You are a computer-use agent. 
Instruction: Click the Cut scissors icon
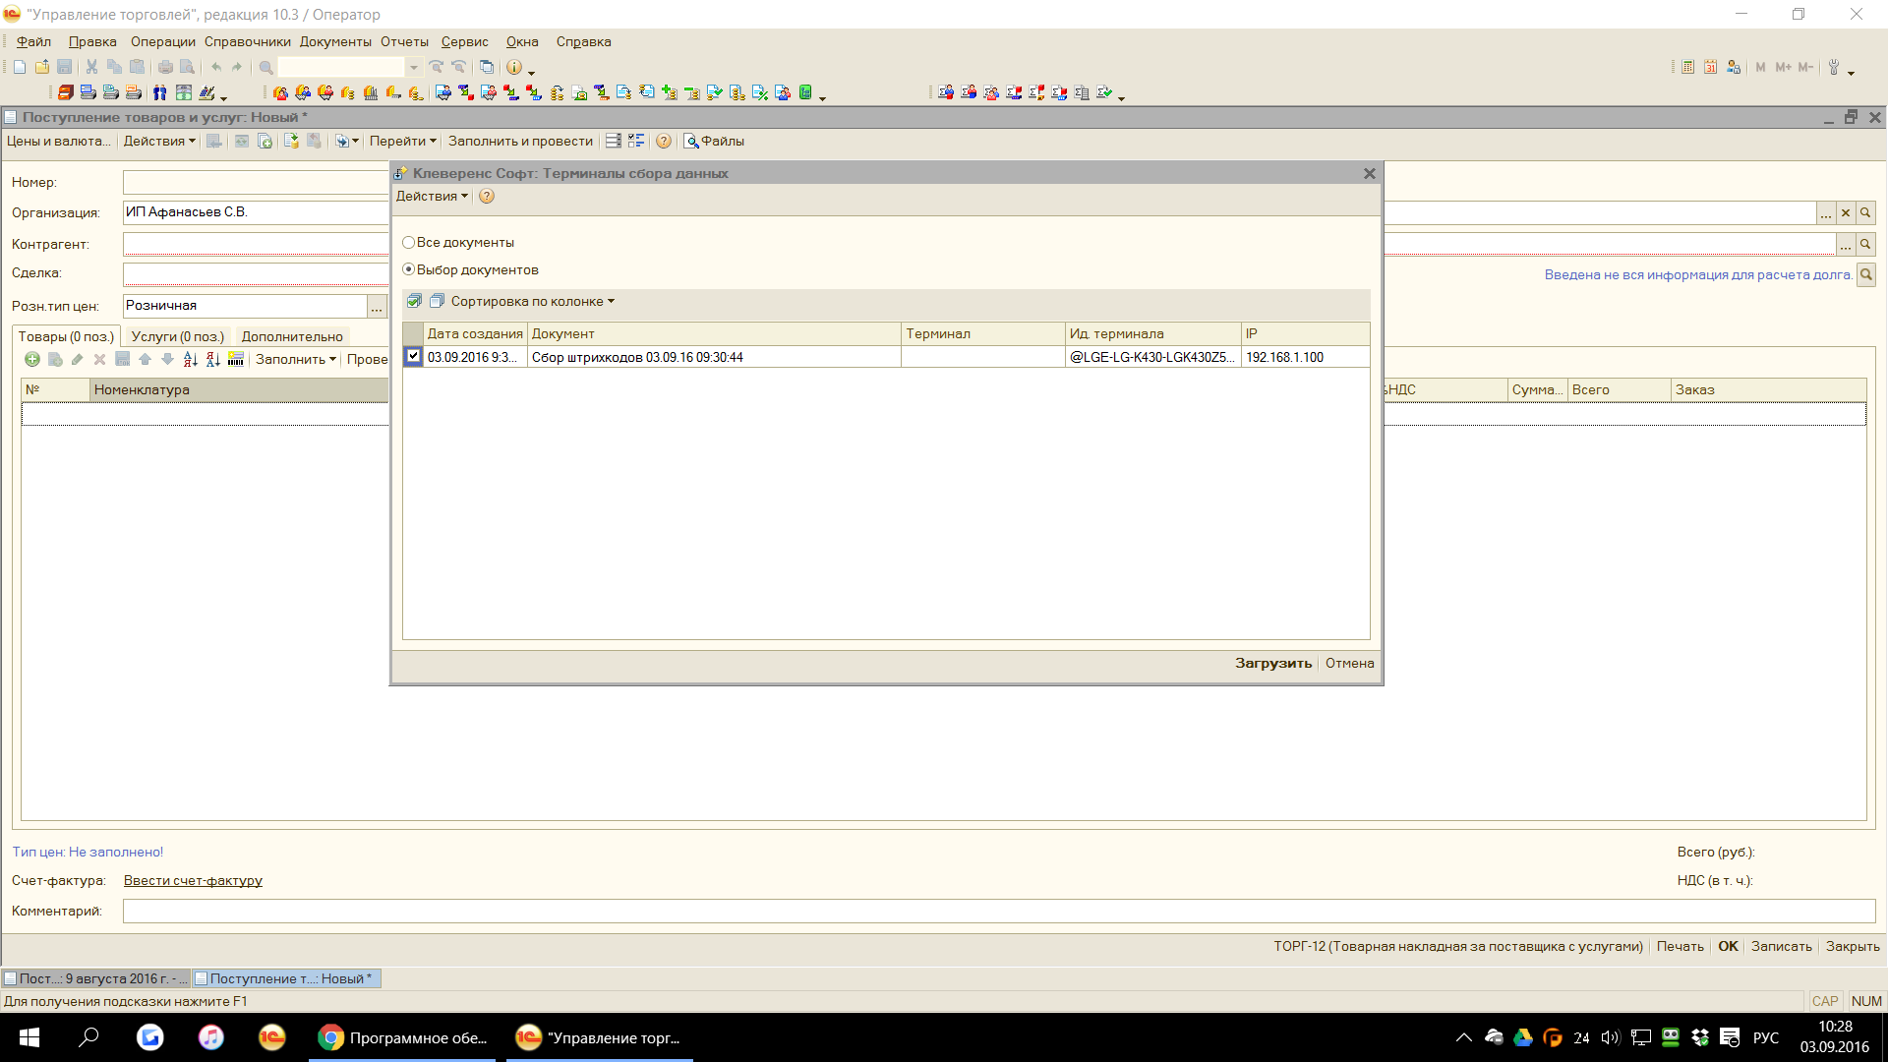(91, 67)
